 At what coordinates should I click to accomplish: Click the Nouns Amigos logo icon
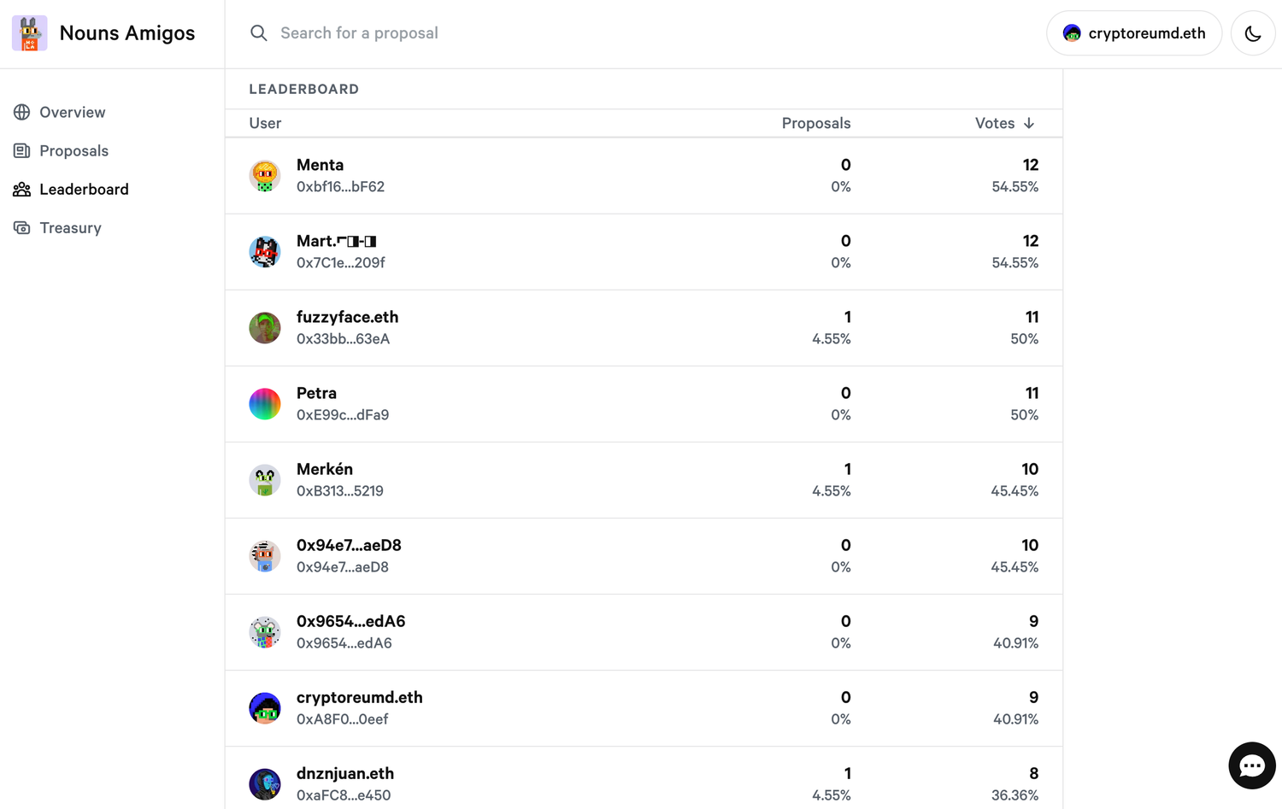[30, 33]
